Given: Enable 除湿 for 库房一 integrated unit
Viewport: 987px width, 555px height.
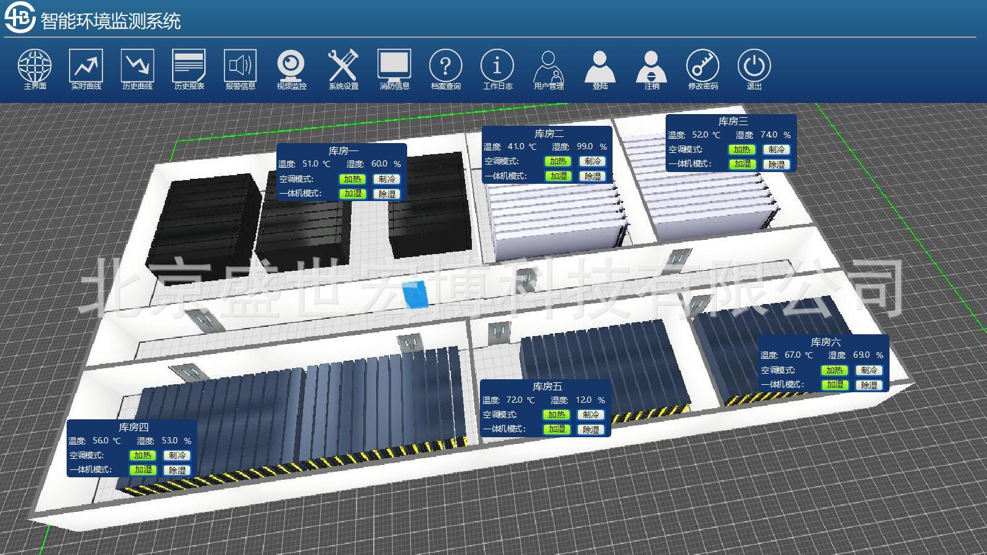Looking at the screenshot, I should pyautogui.click(x=387, y=194).
